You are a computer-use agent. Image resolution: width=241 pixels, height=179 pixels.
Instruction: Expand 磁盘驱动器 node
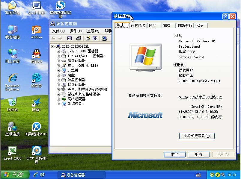(58, 61)
